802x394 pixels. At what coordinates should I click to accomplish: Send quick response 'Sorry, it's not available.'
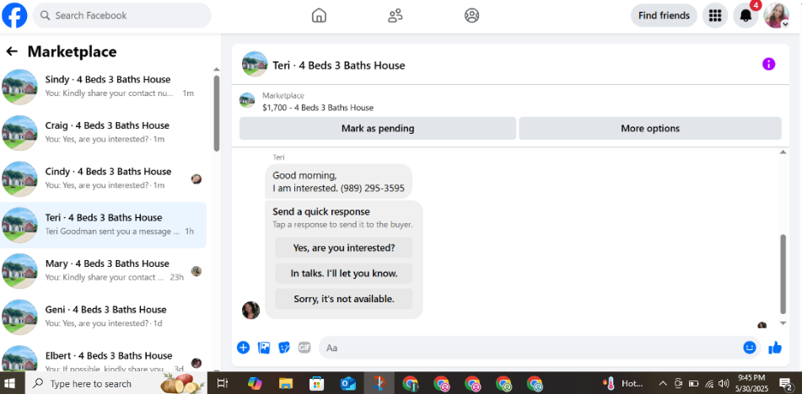(x=344, y=299)
